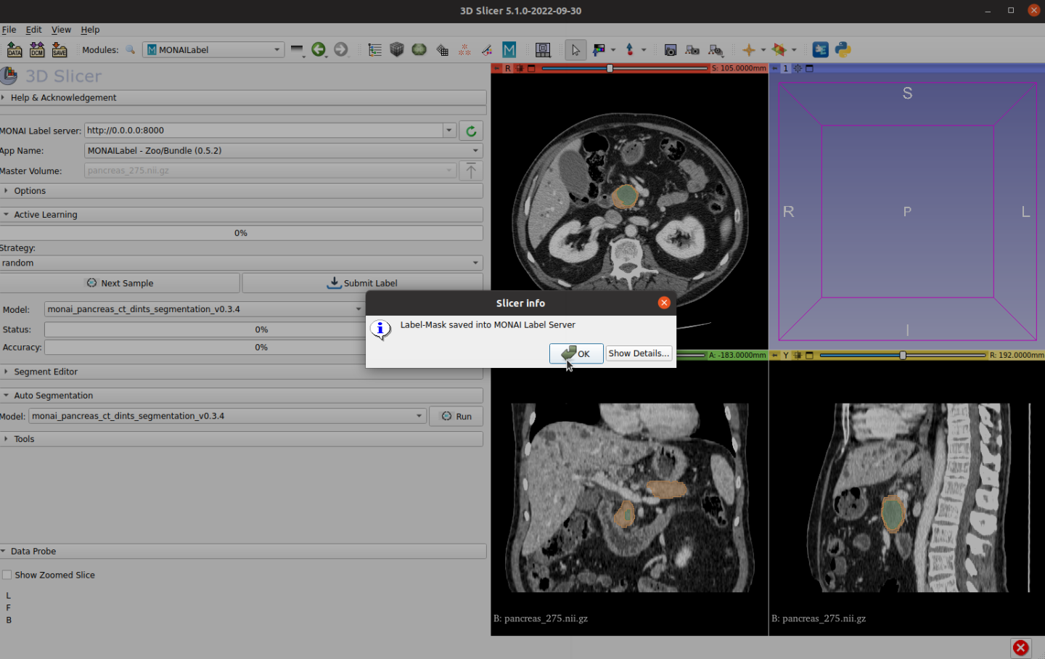Open the Edit menu
Viewport: 1045px width, 659px height.
click(33, 30)
